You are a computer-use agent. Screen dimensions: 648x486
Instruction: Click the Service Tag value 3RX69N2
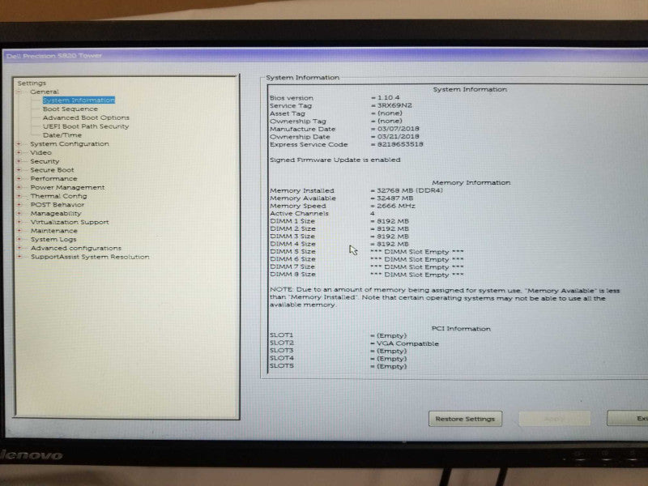click(x=394, y=105)
